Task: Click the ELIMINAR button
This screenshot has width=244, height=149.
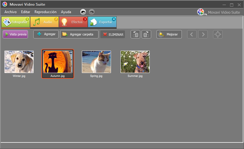Action: (113, 35)
